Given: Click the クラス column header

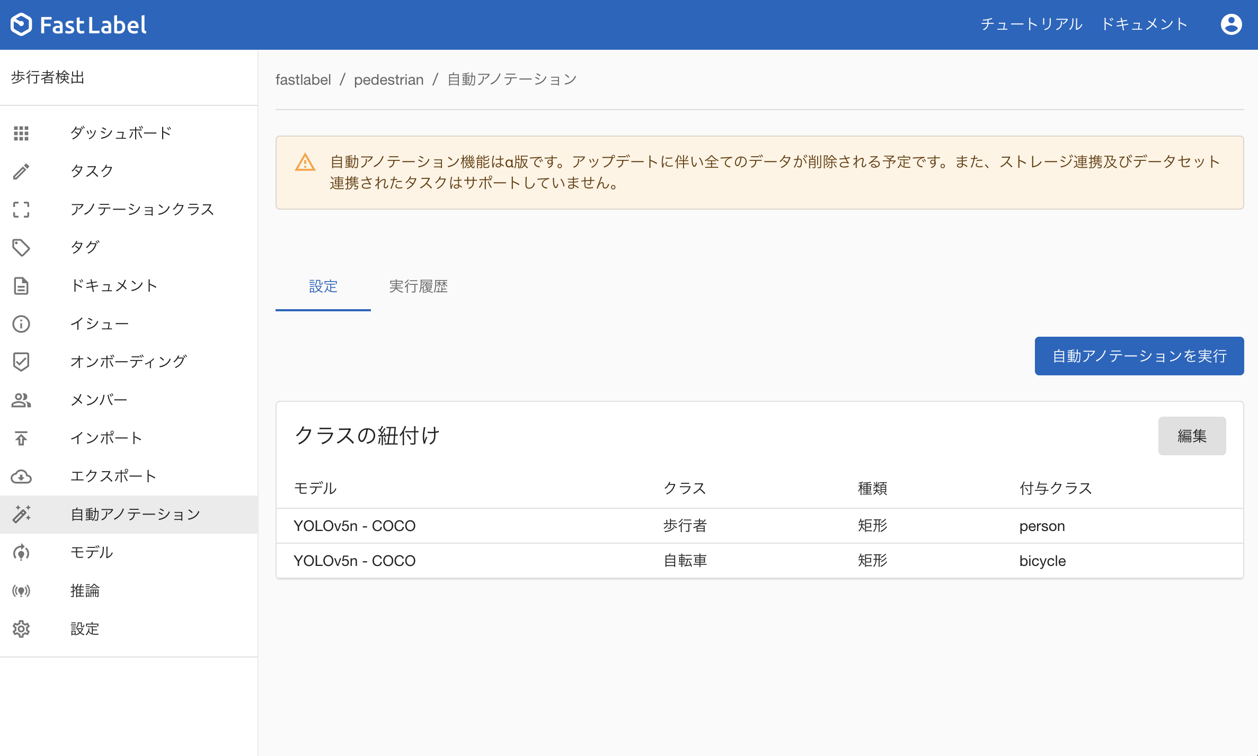Looking at the screenshot, I should tap(685, 488).
